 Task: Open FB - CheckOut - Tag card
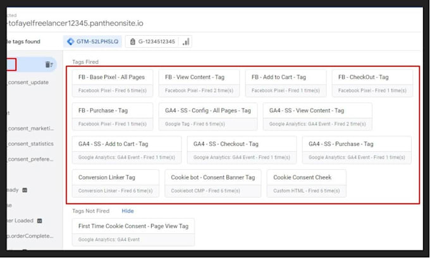[x=372, y=83]
